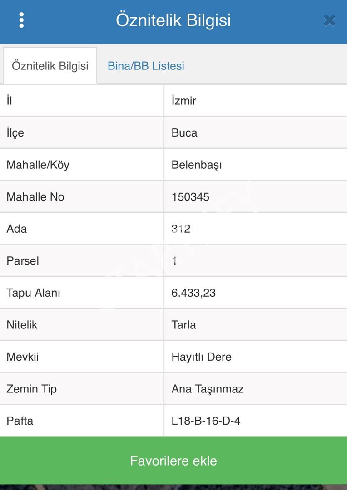
Task: Click the Mahalle No value 150345
Action: click(190, 197)
